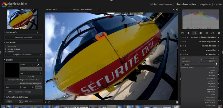The image size is (223, 108).
Task: Reset the orientation module parameters
Action: pos(185,50)
